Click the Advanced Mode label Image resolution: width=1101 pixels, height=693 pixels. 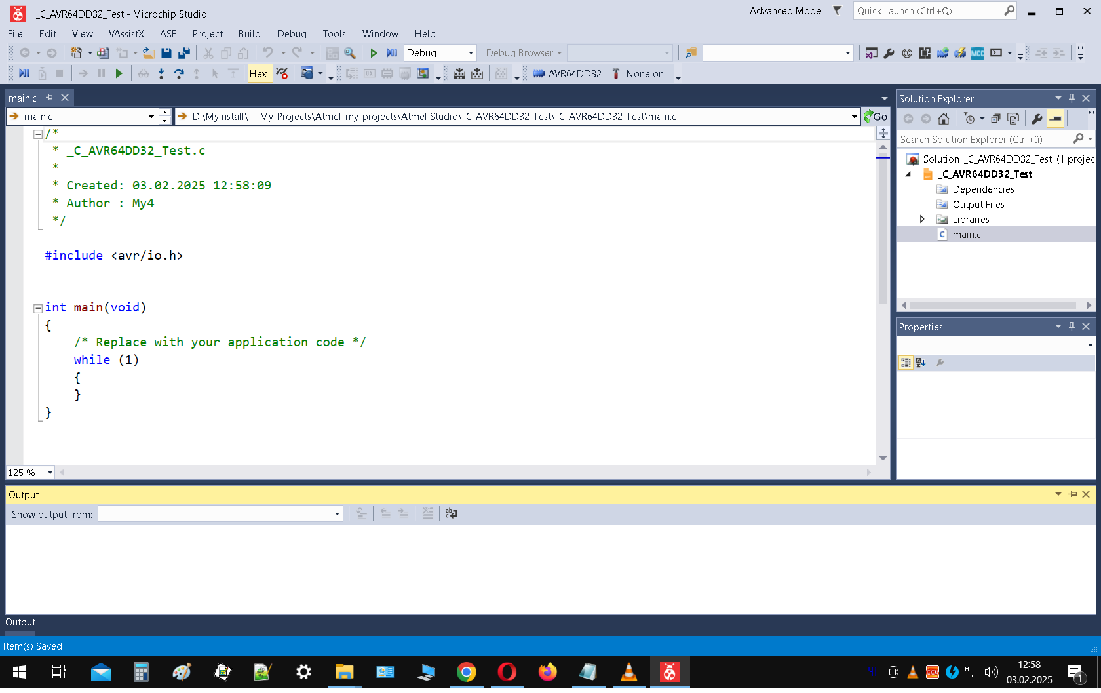[785, 11]
